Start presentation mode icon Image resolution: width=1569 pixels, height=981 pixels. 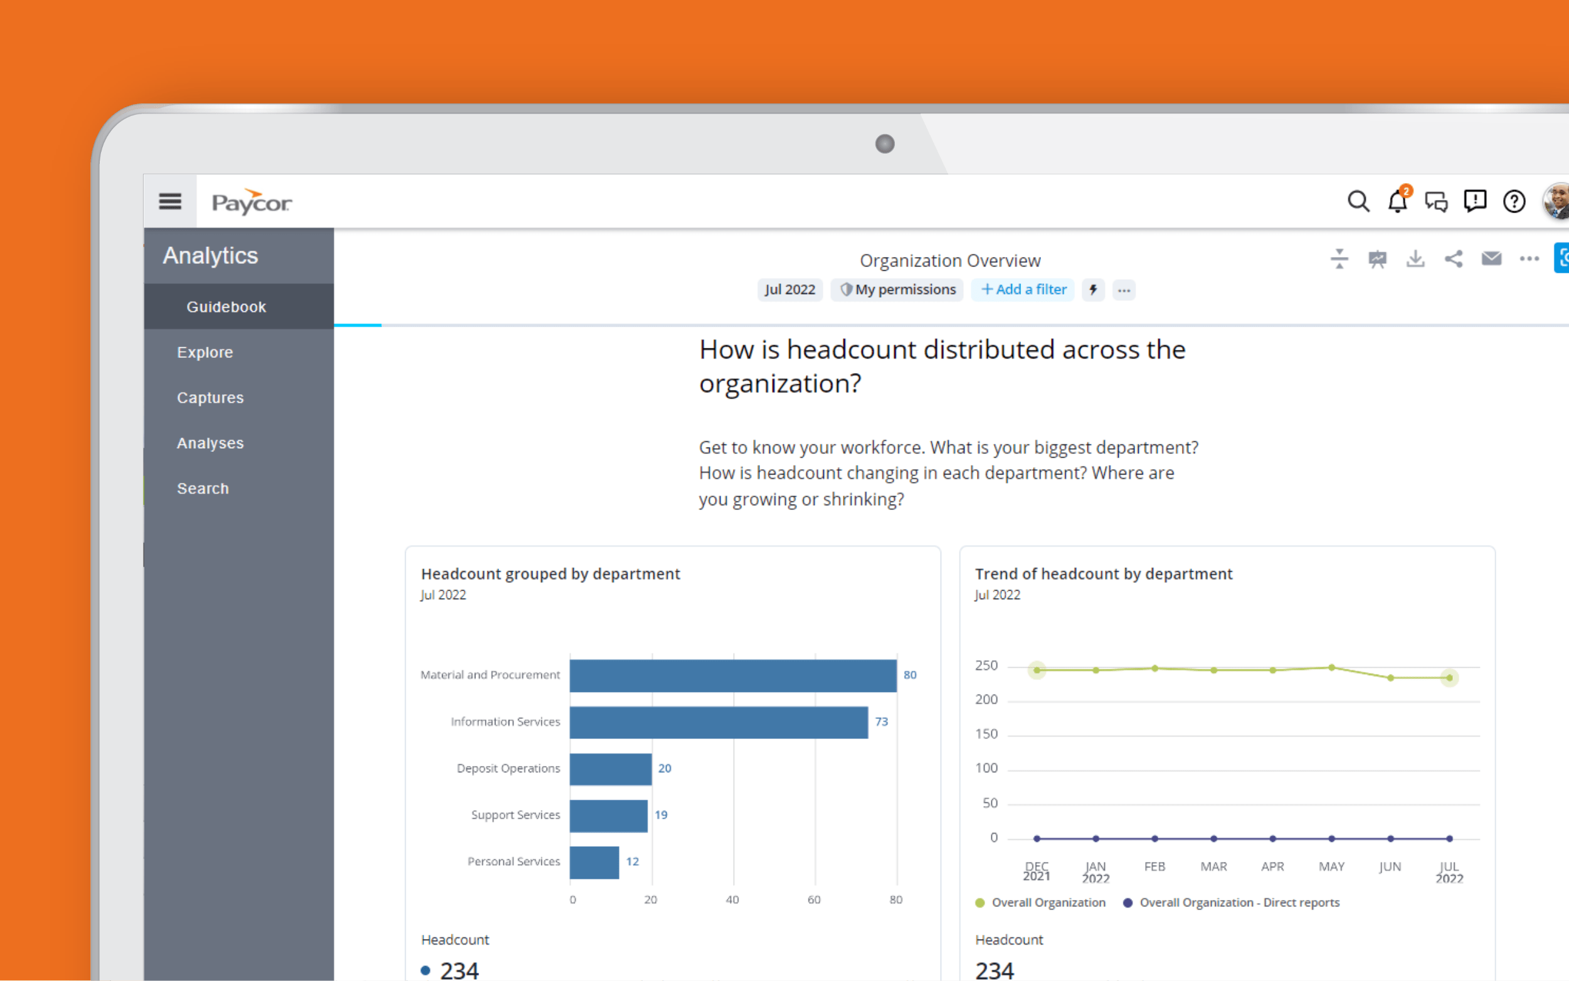tap(1377, 259)
